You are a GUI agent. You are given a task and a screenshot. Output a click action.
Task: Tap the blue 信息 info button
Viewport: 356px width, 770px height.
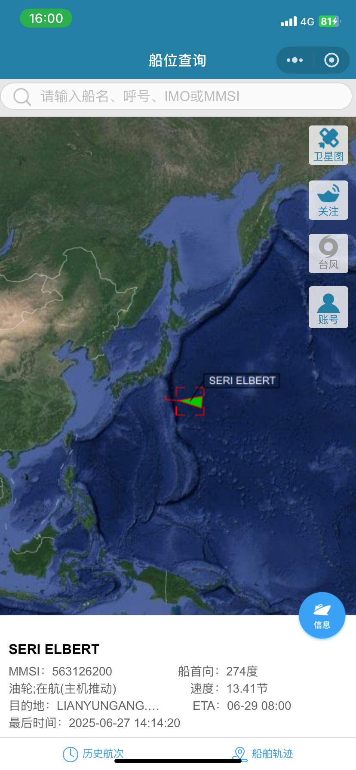322,615
